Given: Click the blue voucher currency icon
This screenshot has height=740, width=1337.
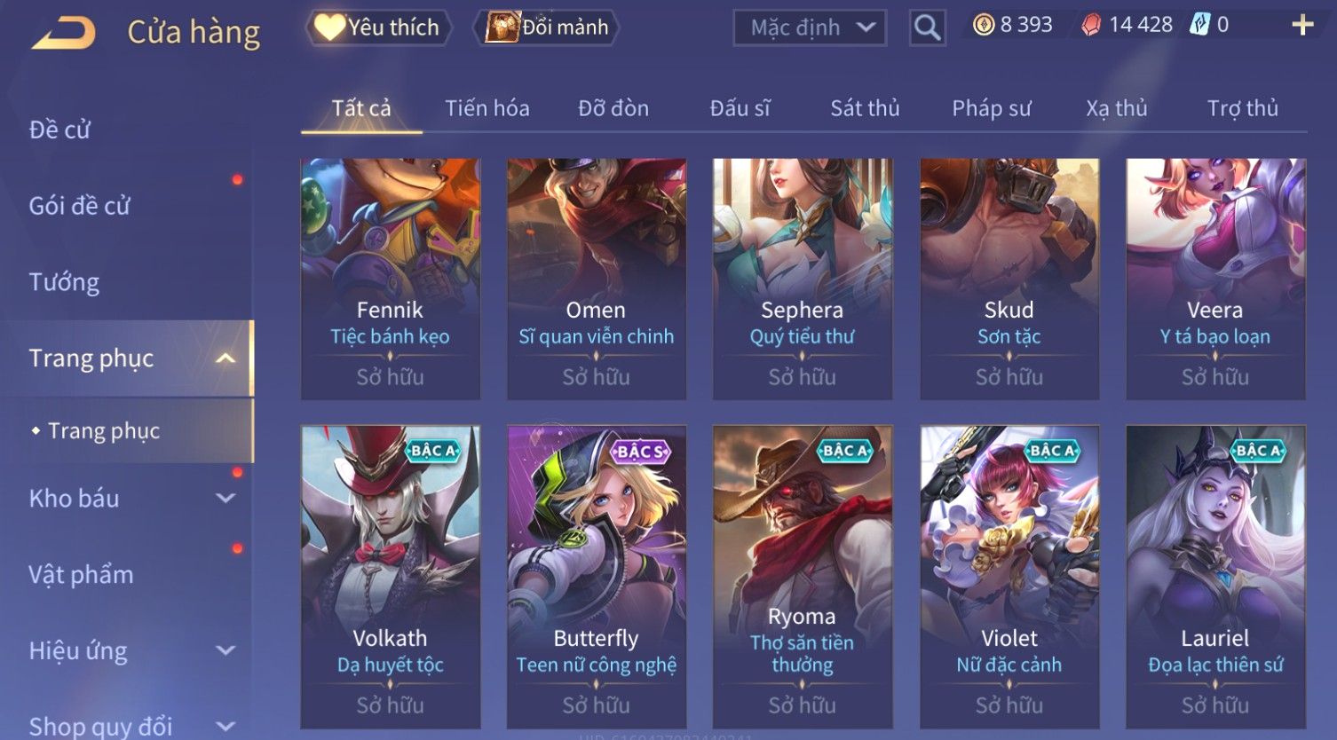Looking at the screenshot, I should [x=1199, y=25].
